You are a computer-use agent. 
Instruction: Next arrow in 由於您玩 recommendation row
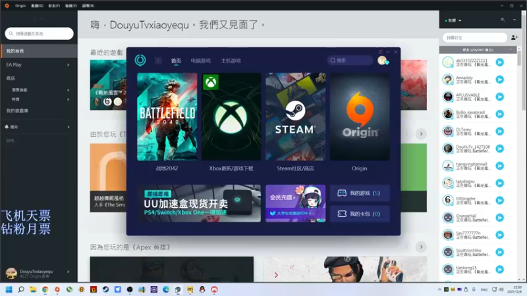point(421,134)
